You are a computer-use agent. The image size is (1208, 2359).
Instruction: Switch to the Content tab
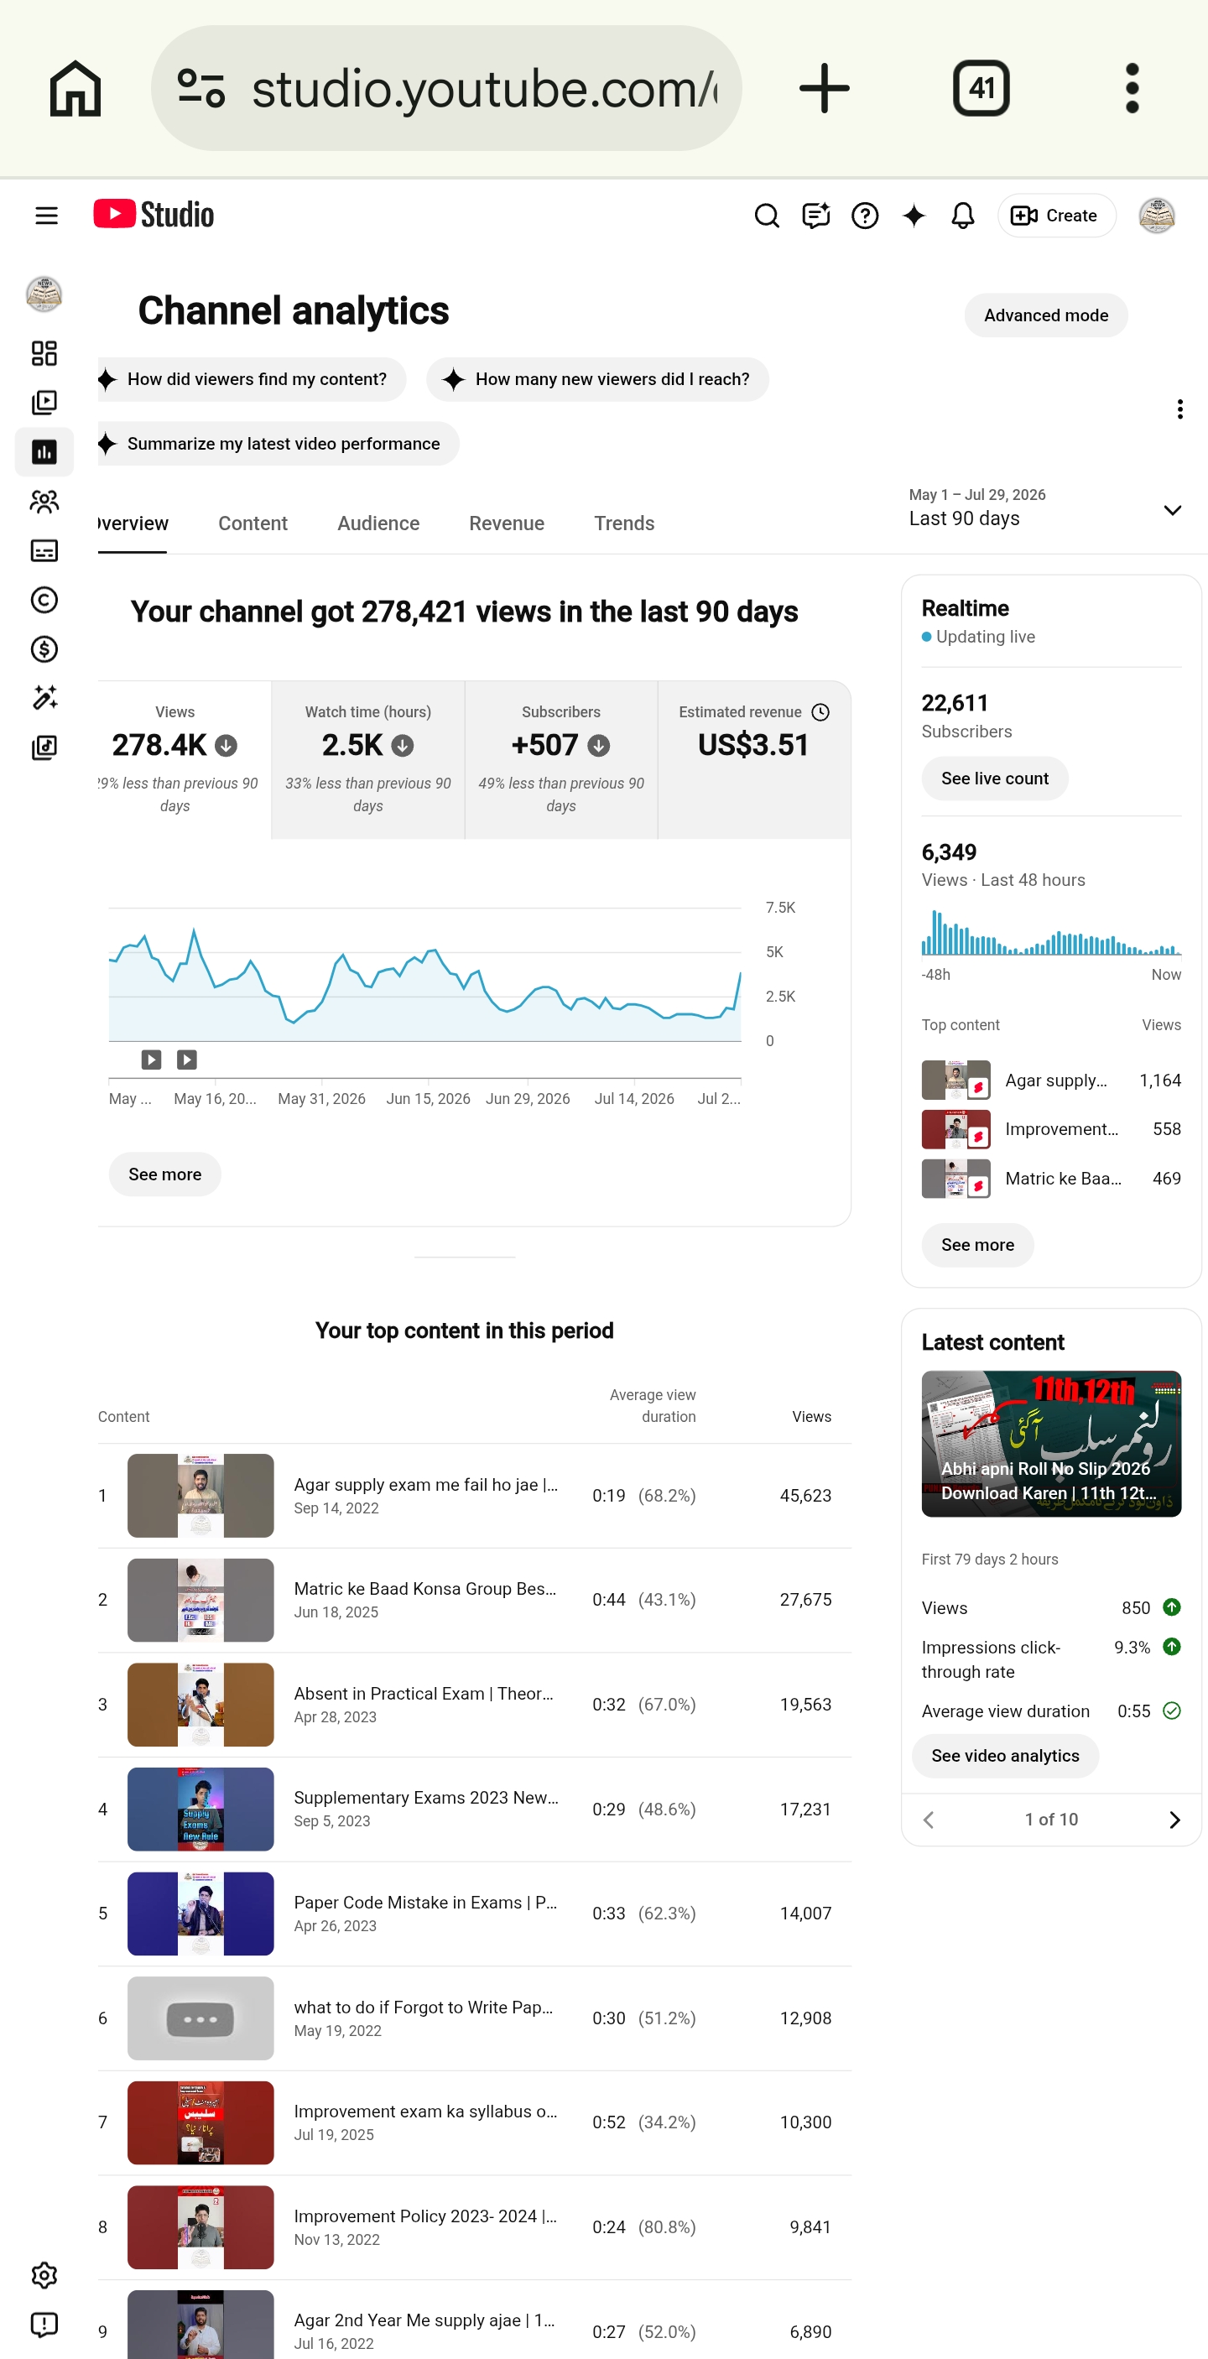253,523
